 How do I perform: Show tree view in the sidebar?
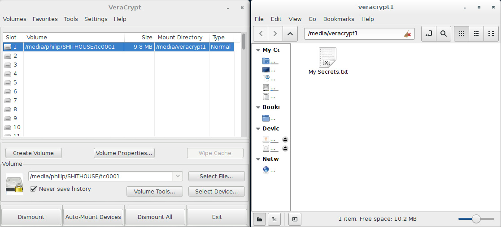pos(274,219)
